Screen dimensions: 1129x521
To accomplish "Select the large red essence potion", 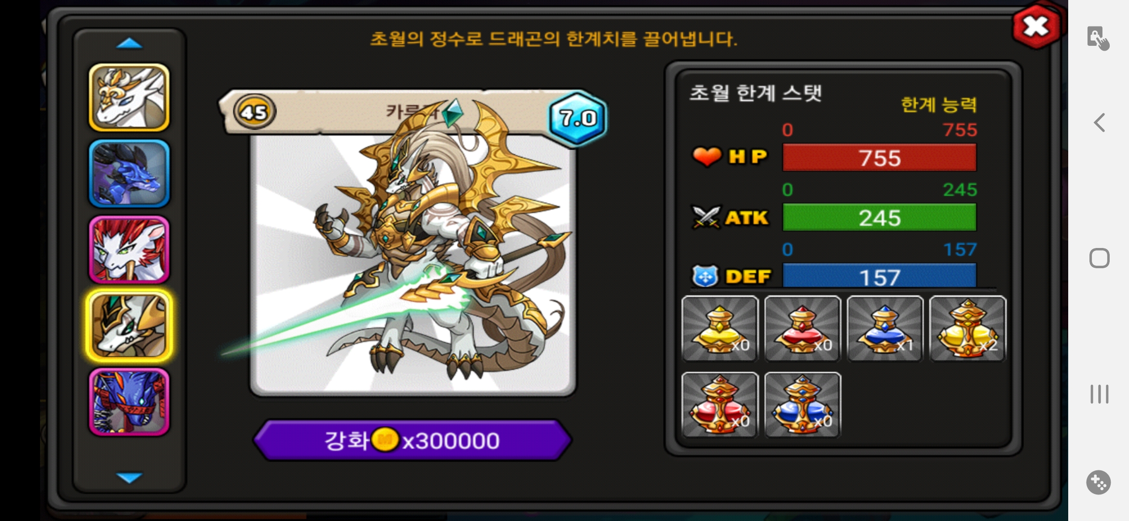I will pyautogui.click(x=720, y=405).
